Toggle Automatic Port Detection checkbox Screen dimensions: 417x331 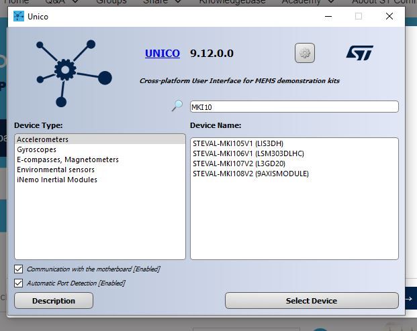[x=18, y=283]
